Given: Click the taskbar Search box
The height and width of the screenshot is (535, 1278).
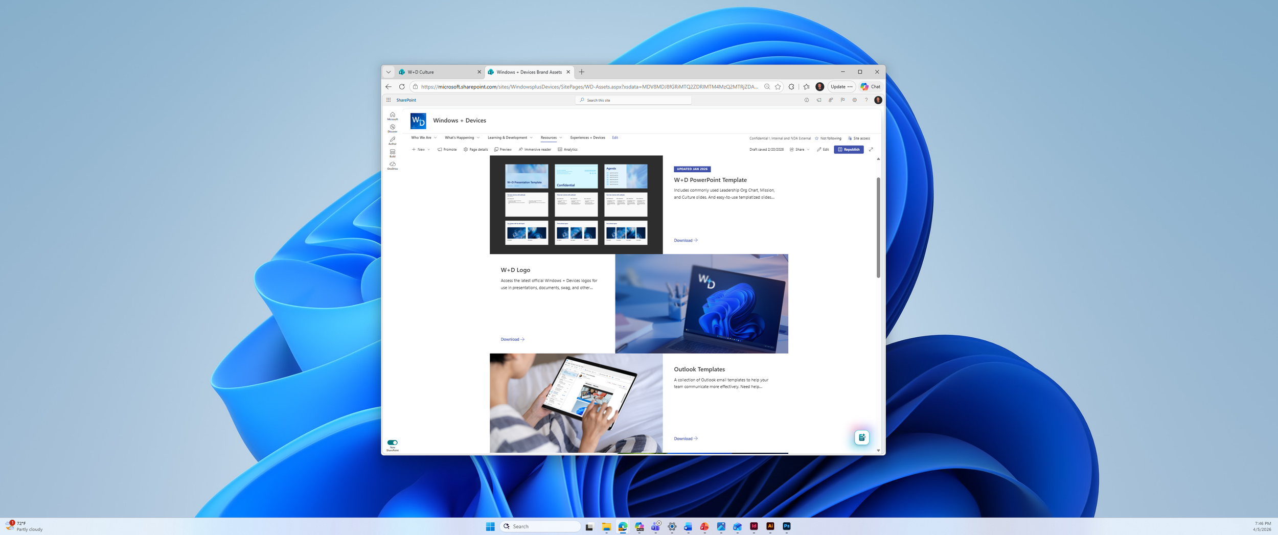Looking at the screenshot, I should (540, 526).
